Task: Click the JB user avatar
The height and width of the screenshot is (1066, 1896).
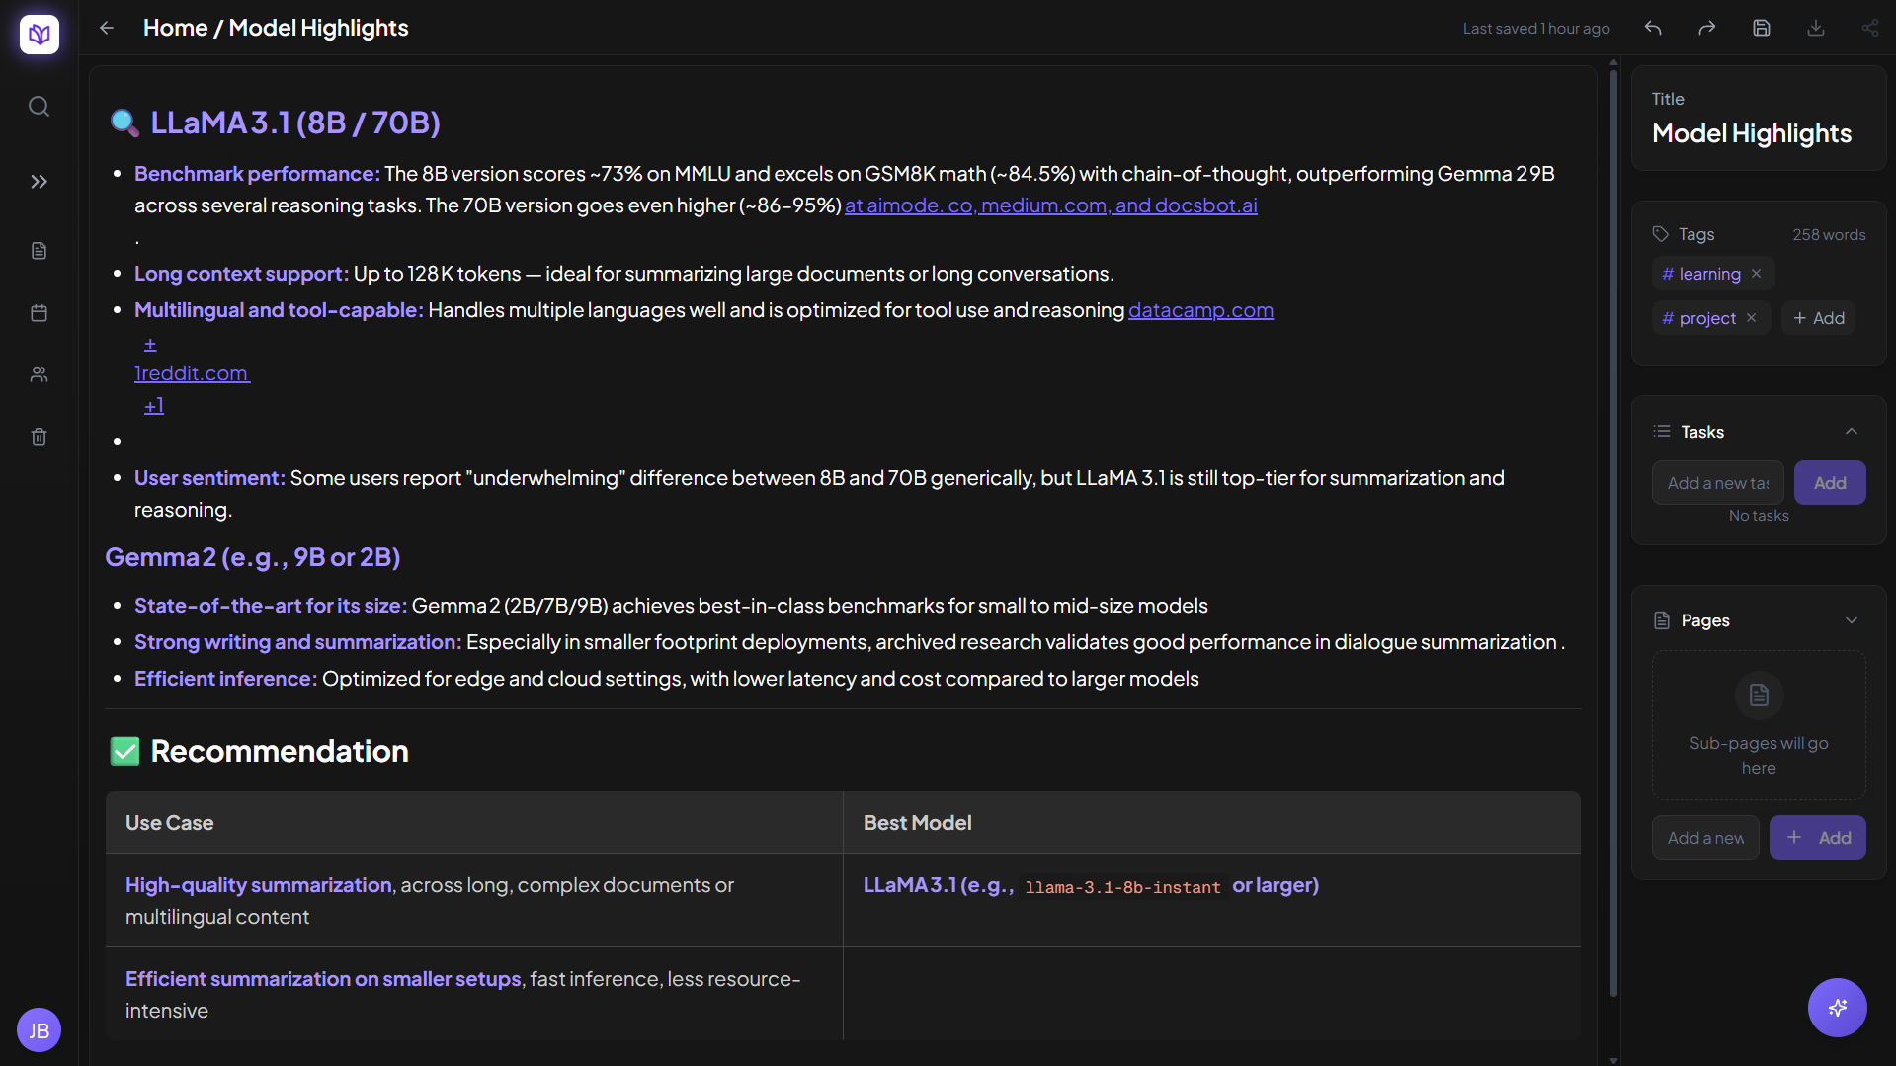Action: (39, 1030)
